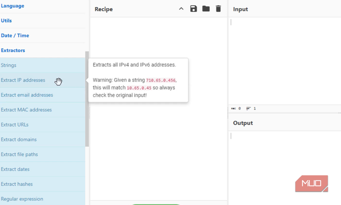Expand the Date / Time category
The image size is (341, 205).
pyautogui.click(x=43, y=35)
